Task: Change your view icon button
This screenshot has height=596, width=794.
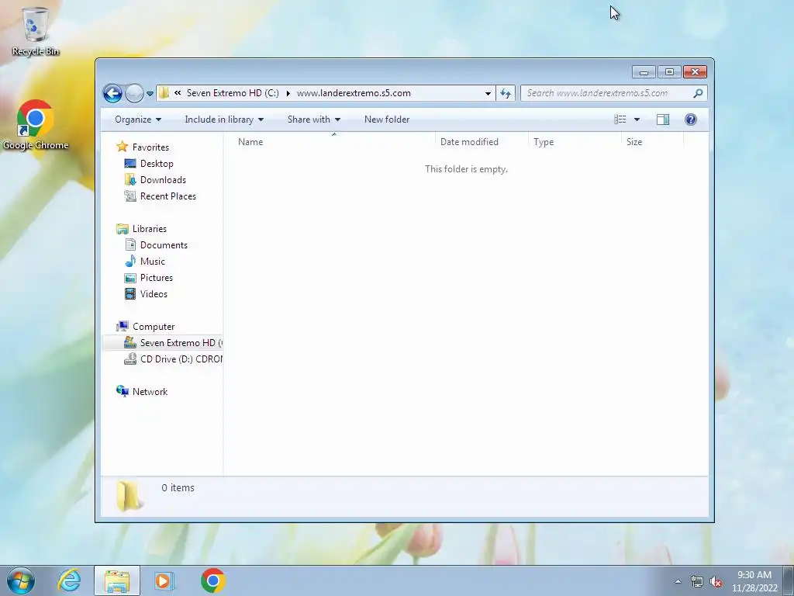Action: click(620, 120)
